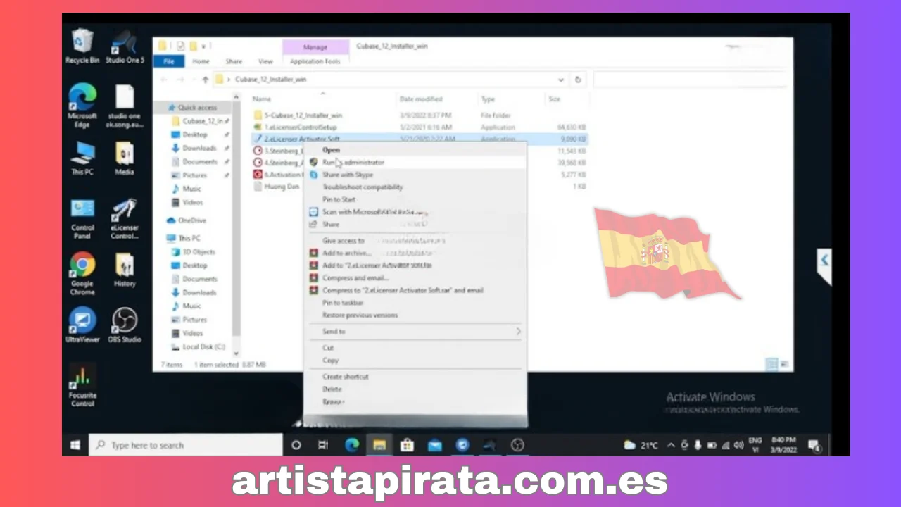Open the This PC desktop icon
This screenshot has width=901, height=507.
tap(82, 158)
